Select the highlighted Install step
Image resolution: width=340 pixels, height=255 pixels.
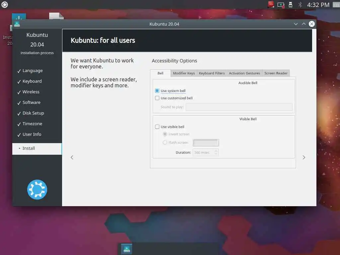pyautogui.click(x=37, y=148)
